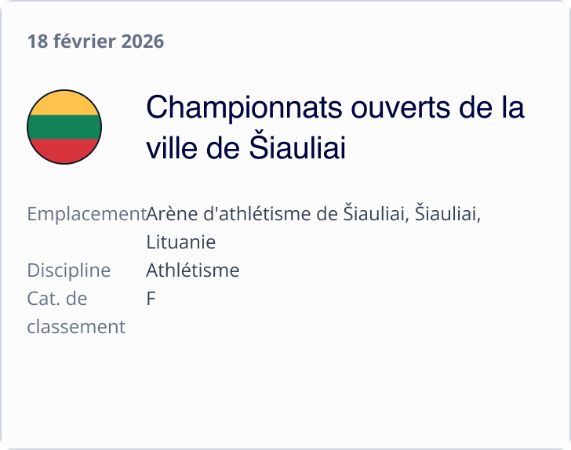Screen dimensions: 571x450
Task: Click the word Lituanie in the location
Action: tap(180, 242)
